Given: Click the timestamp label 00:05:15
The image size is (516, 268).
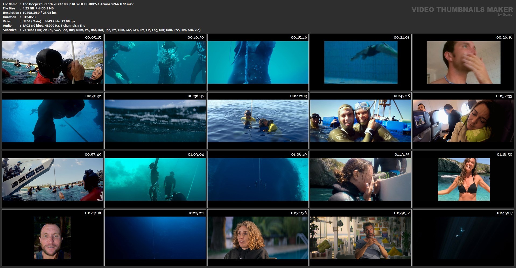Looking at the screenshot, I should (93, 37).
